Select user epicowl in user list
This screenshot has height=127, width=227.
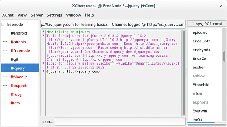200,32
